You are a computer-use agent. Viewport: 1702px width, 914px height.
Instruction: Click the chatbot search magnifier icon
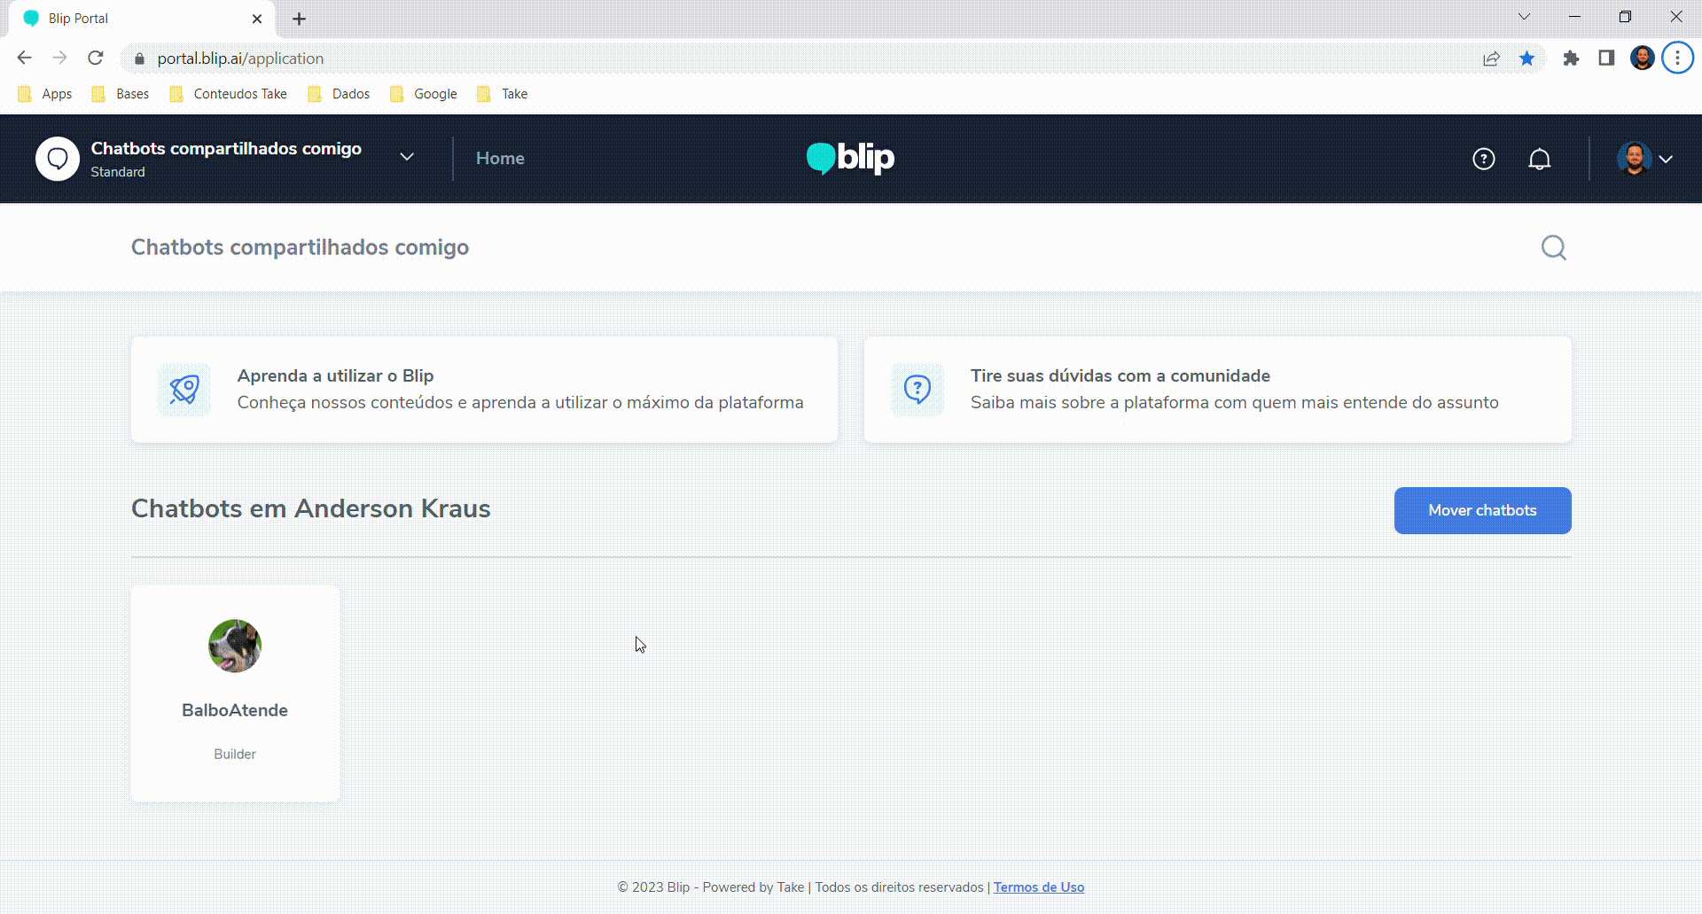[x=1553, y=247]
